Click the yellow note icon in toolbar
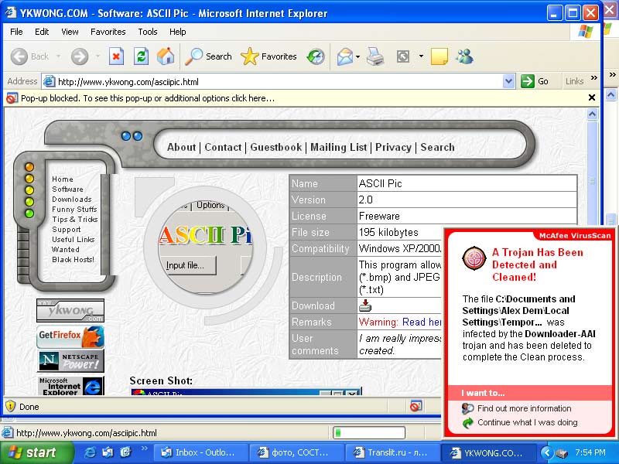The width and height of the screenshot is (619, 464). [x=439, y=56]
